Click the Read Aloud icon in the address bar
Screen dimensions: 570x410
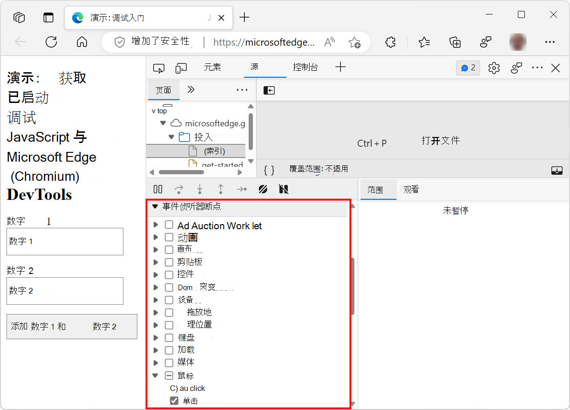(x=329, y=42)
